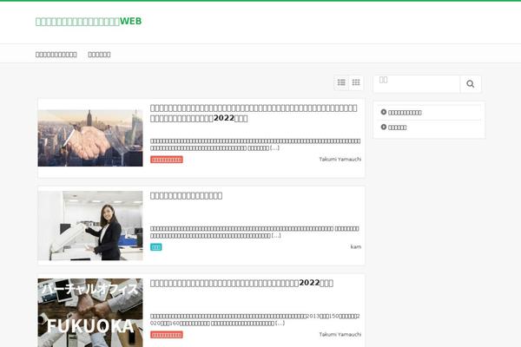Click Takumi Yamauchi on FUKUOKA article

coord(340,334)
